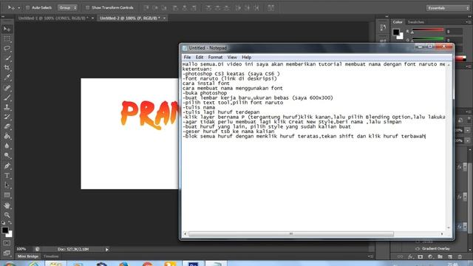Open History panel icon in collapsed dock
This screenshot has width=473, height=266.
[x=383, y=28]
